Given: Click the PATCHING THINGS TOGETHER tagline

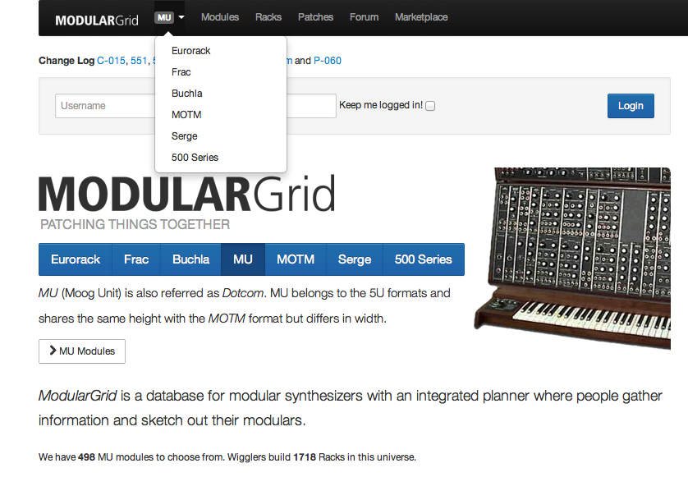Looking at the screenshot, I should (135, 224).
